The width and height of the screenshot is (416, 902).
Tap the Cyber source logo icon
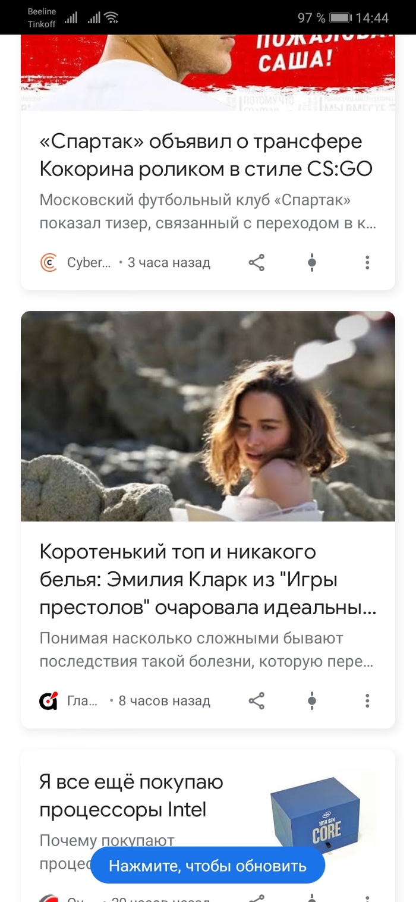(49, 263)
